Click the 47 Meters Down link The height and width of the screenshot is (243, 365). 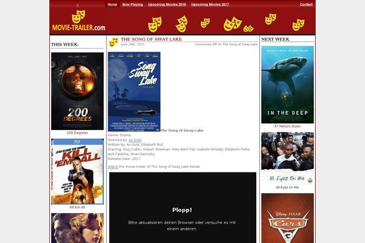pyautogui.click(x=288, y=126)
